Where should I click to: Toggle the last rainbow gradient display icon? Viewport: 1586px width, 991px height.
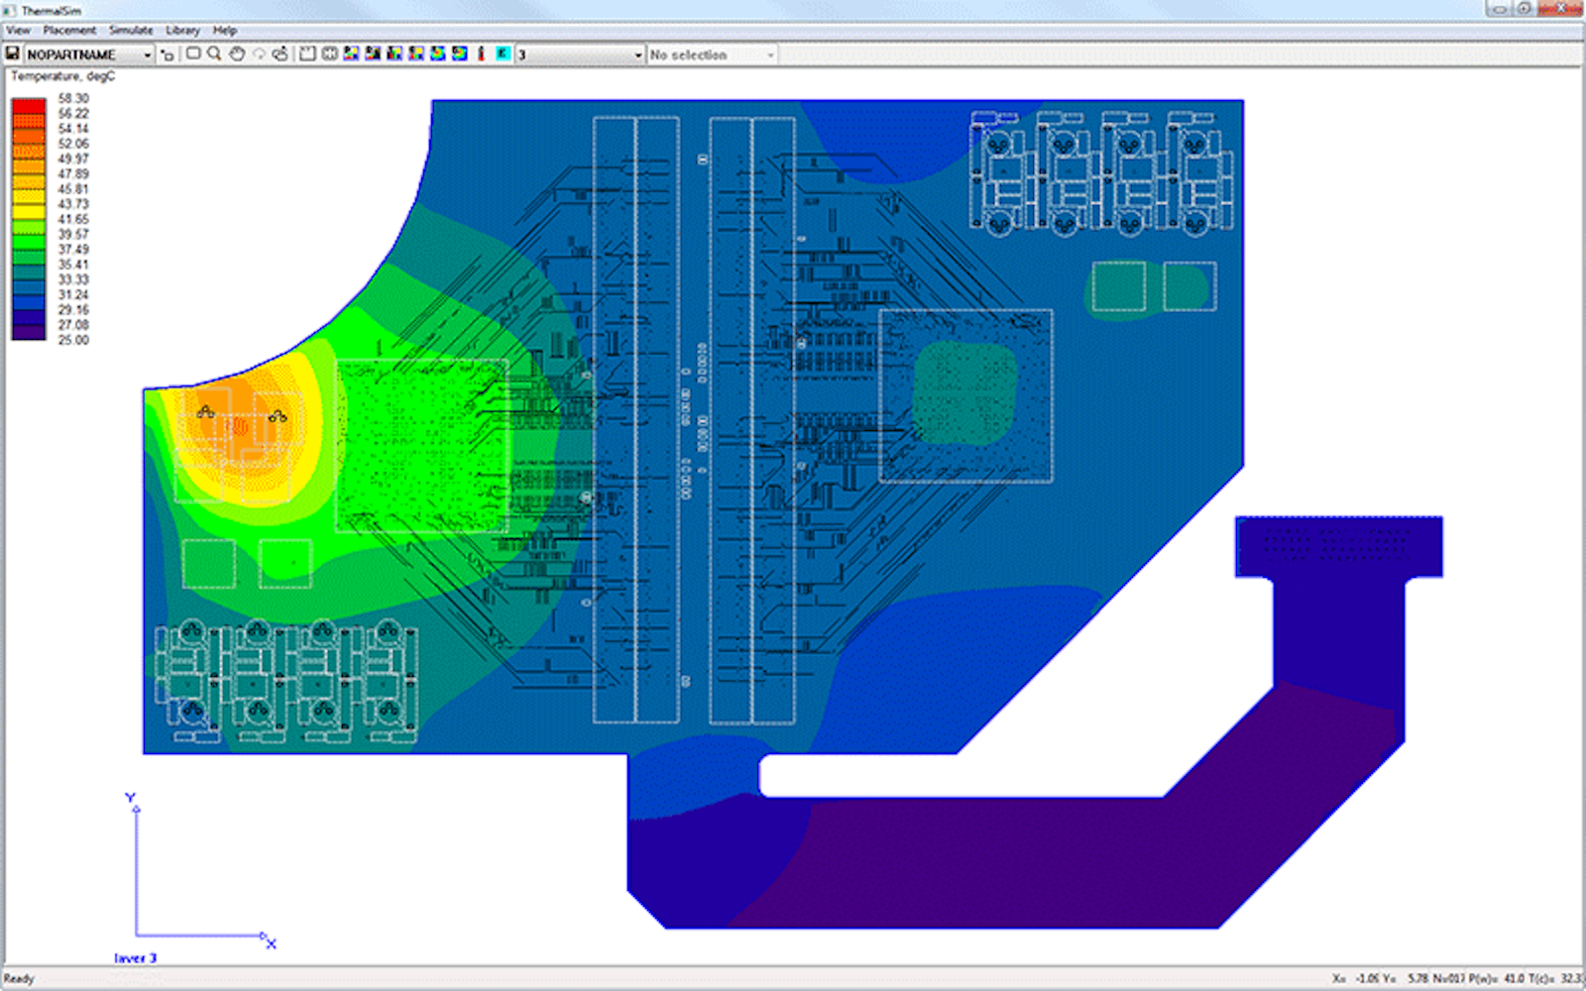[x=460, y=55]
